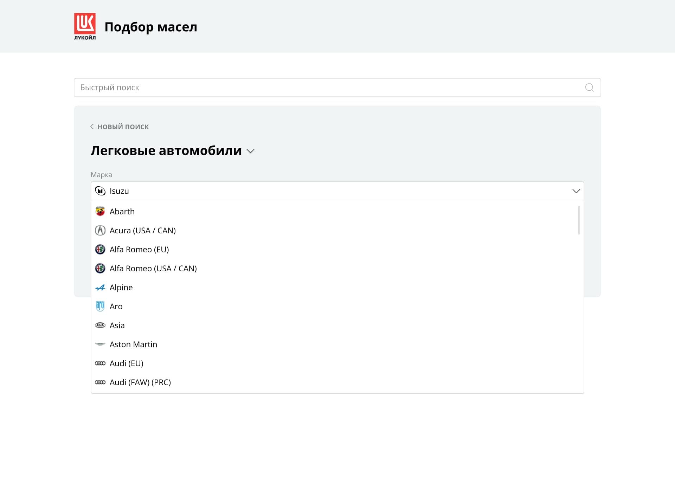This screenshot has width=675, height=478.
Task: Click the Alpine brand logo icon
Action: coord(100,288)
